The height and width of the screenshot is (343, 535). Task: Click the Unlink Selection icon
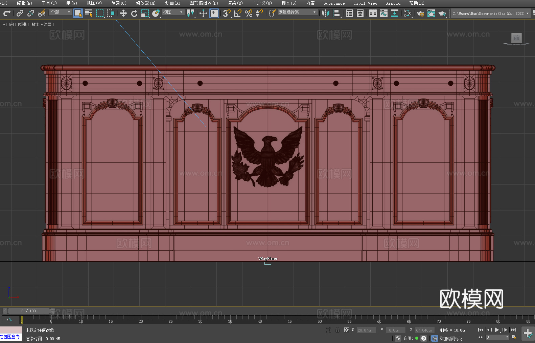31,13
